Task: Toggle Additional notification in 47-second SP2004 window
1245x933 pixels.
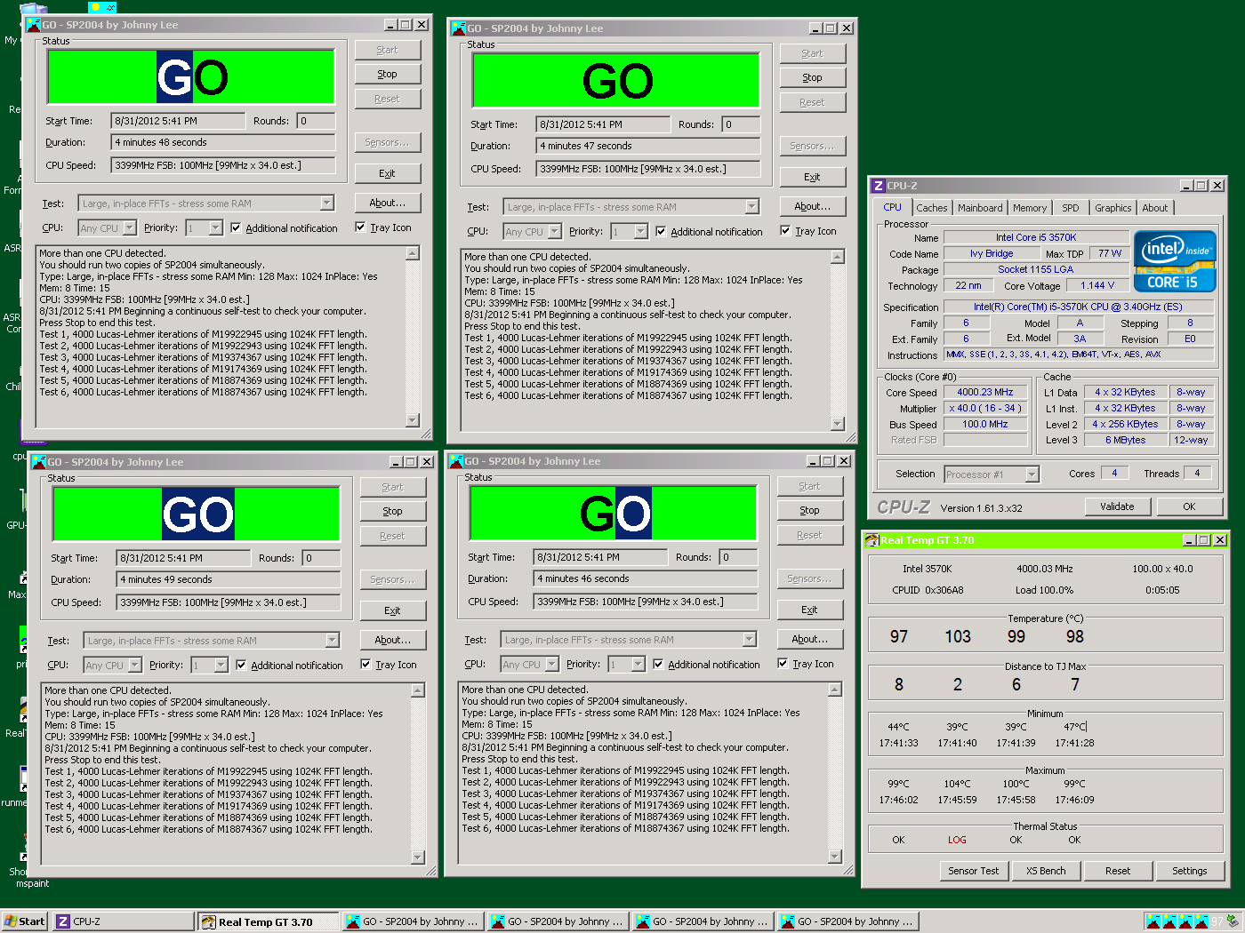Action: pos(710,232)
